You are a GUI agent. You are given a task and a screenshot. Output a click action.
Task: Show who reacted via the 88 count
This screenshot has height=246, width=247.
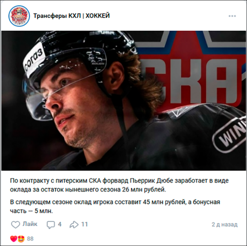click(x=30, y=239)
